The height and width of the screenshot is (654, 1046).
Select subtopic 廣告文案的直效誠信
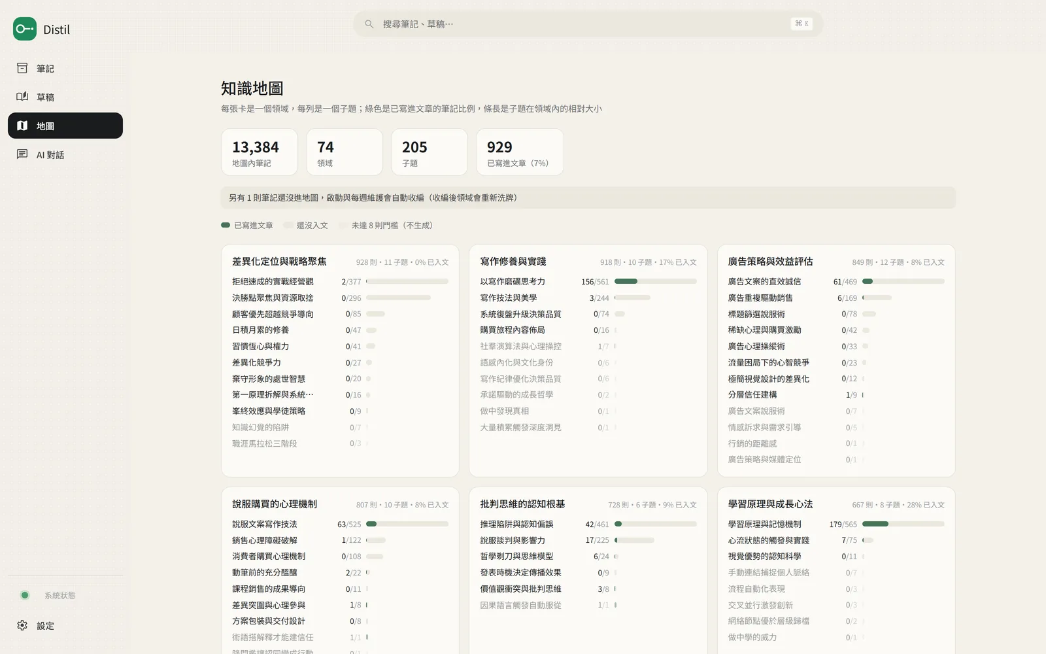[764, 281]
